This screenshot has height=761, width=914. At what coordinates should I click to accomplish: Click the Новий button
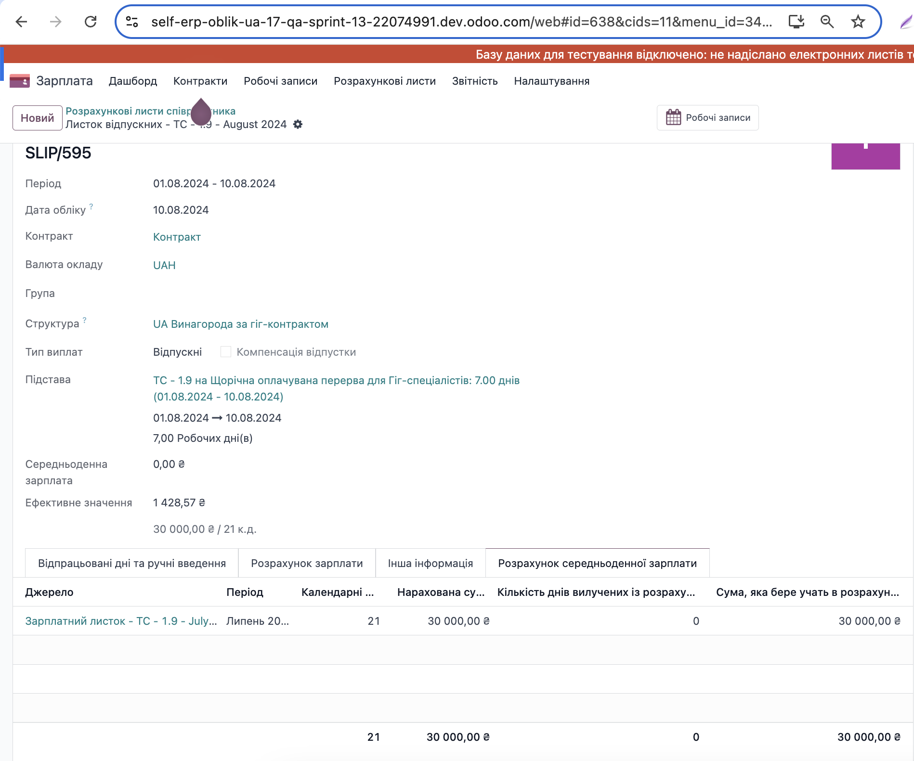click(x=37, y=118)
